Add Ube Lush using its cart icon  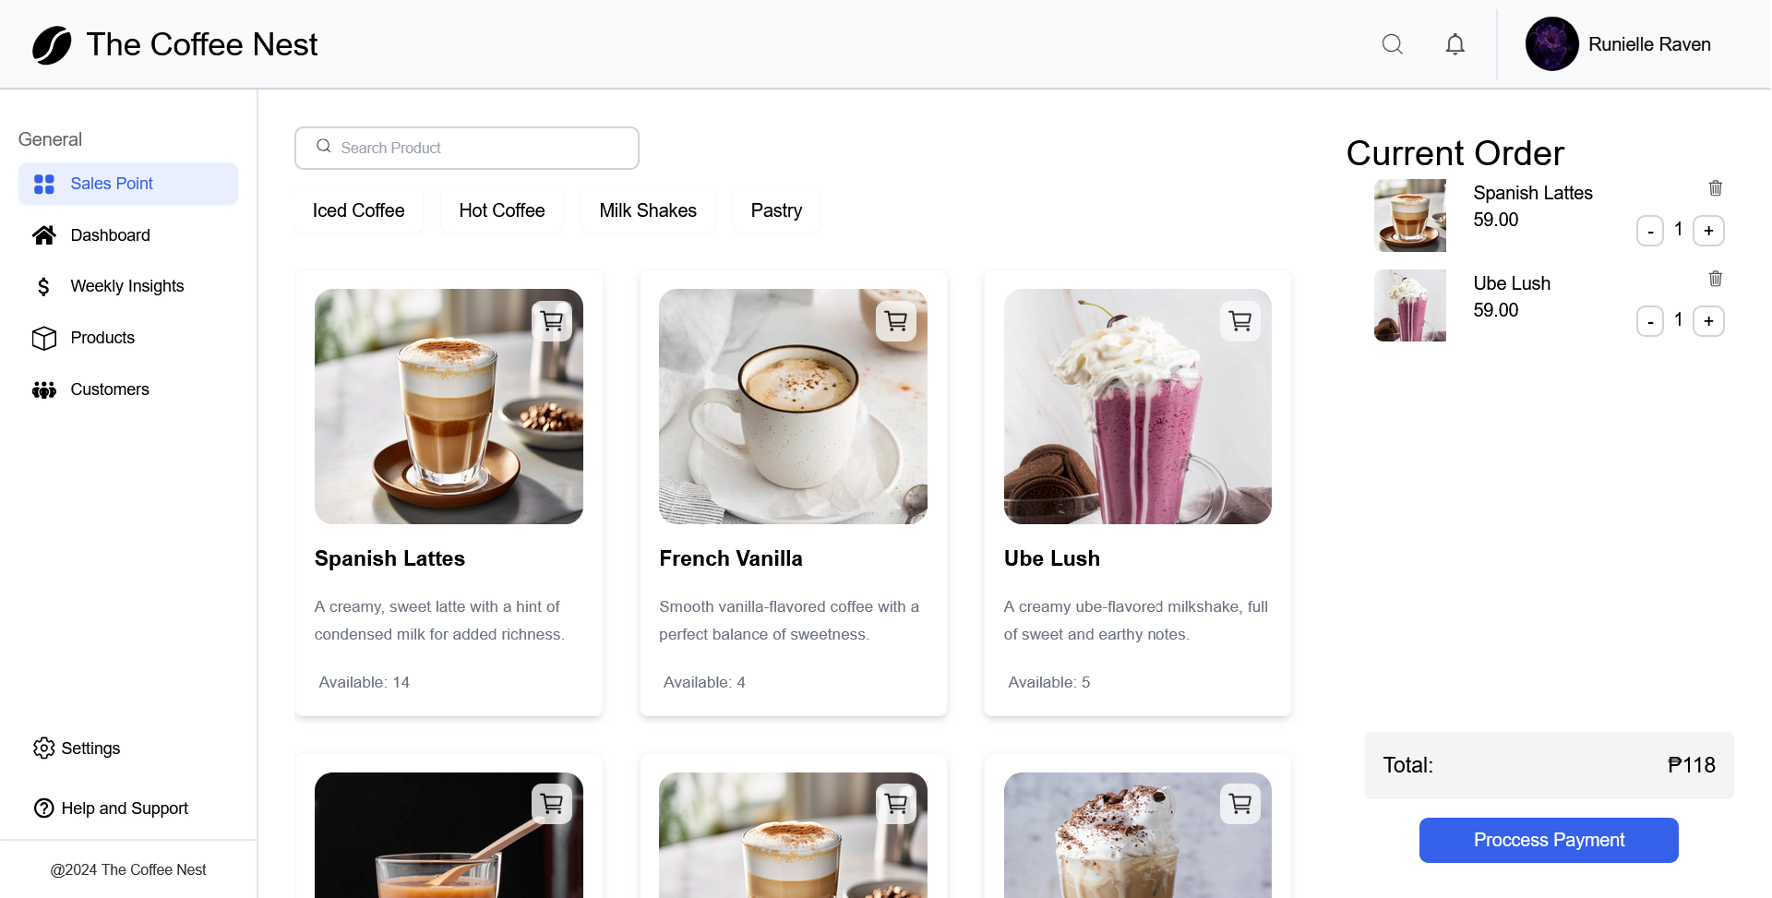(x=1240, y=321)
